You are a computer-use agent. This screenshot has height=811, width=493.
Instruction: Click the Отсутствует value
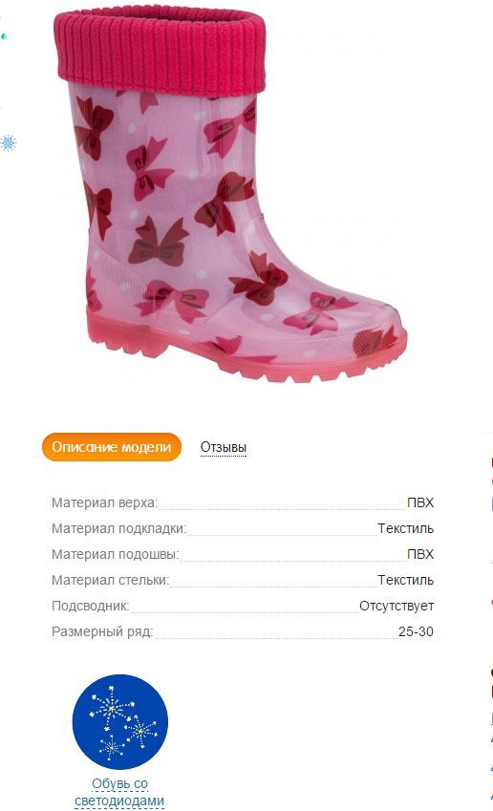pyautogui.click(x=397, y=607)
